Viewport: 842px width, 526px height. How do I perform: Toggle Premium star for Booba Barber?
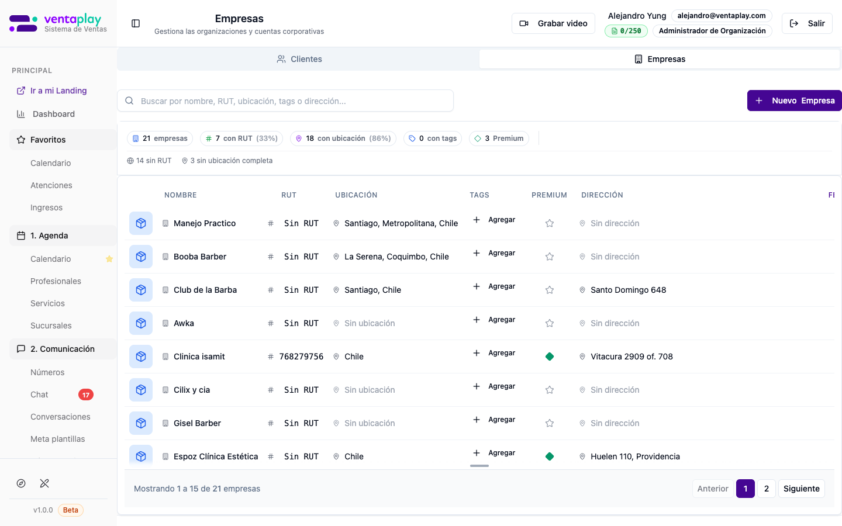tap(549, 256)
